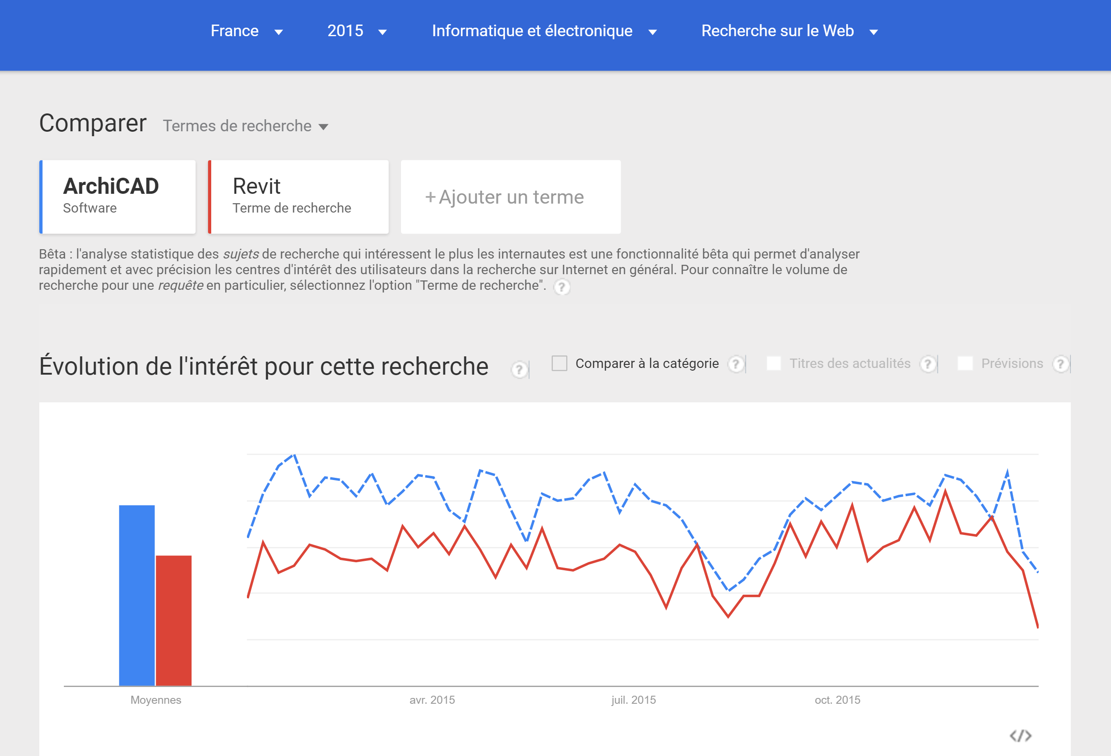Open the France country dropdown
Viewport: 1111px width, 756px height.
click(246, 31)
